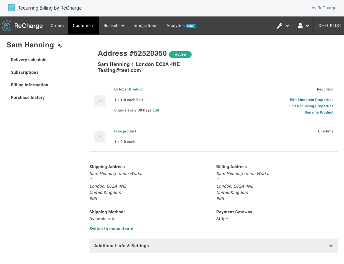Edit the 30 Days charge frequency

(x=156, y=110)
